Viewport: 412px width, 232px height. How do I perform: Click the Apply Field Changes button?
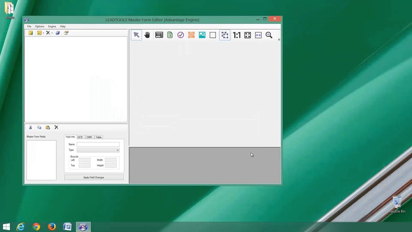pyautogui.click(x=94, y=178)
